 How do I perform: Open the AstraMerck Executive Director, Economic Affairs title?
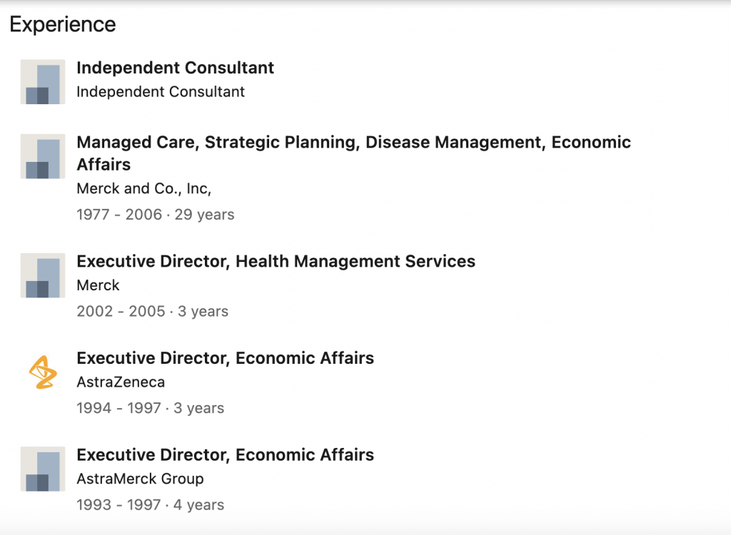tap(225, 455)
